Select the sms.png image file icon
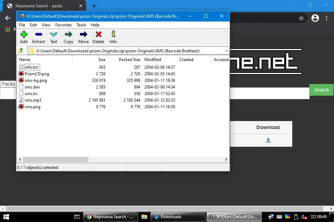 pyautogui.click(x=21, y=106)
